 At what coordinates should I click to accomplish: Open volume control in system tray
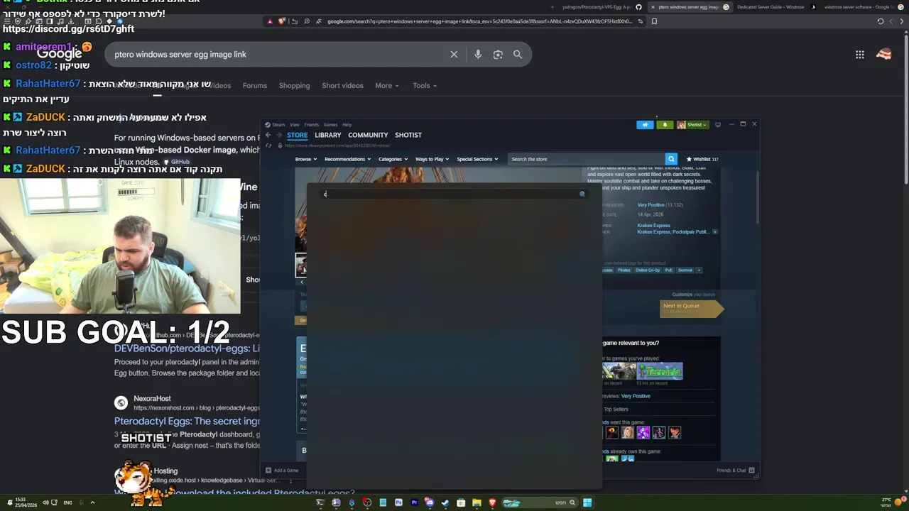click(x=45, y=502)
